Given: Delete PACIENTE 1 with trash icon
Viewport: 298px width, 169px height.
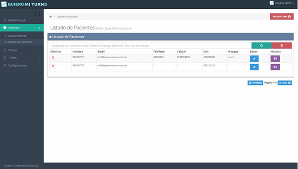Looking at the screenshot, I should coord(53,58).
